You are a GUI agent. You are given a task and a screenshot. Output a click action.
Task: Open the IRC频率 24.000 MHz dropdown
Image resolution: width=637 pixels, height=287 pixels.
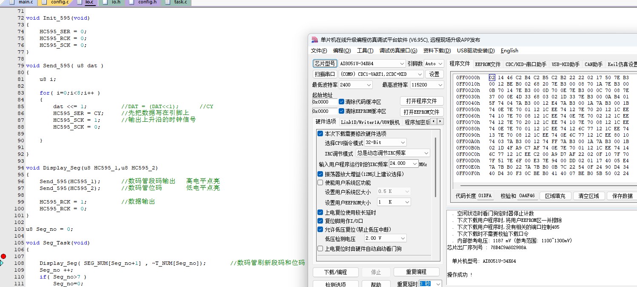403,164
